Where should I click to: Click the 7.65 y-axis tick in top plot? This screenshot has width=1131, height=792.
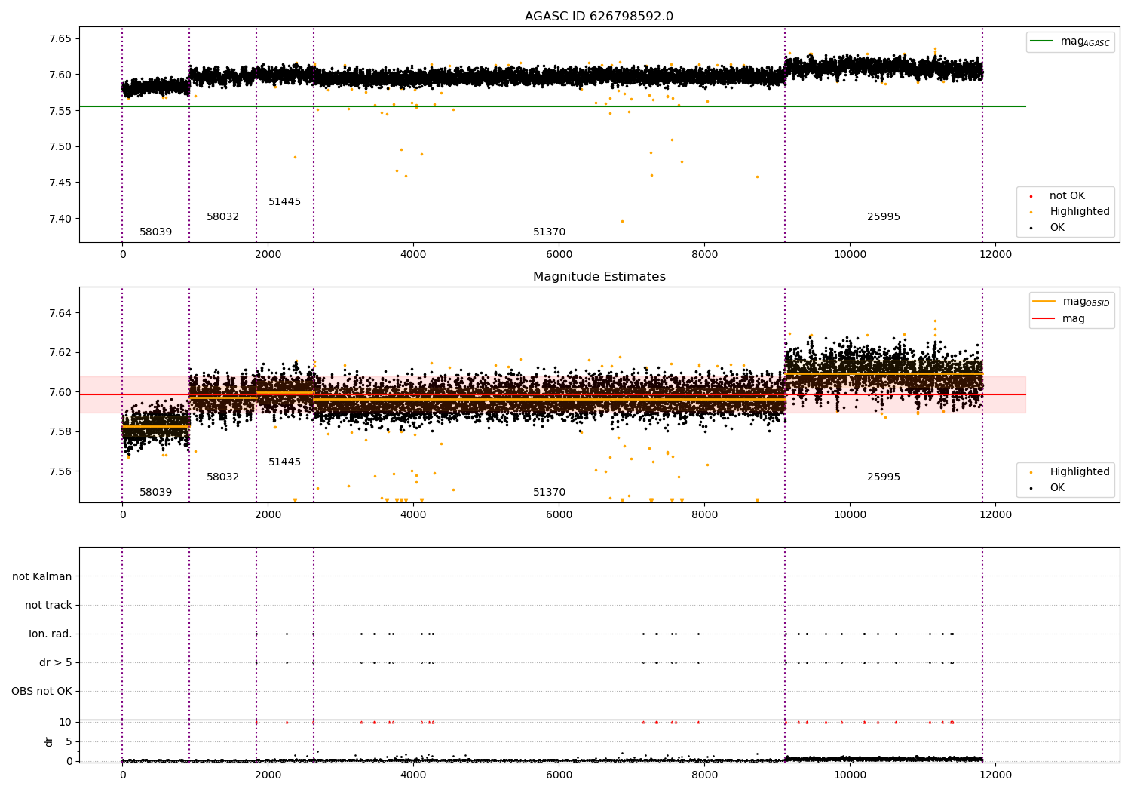click(x=60, y=38)
